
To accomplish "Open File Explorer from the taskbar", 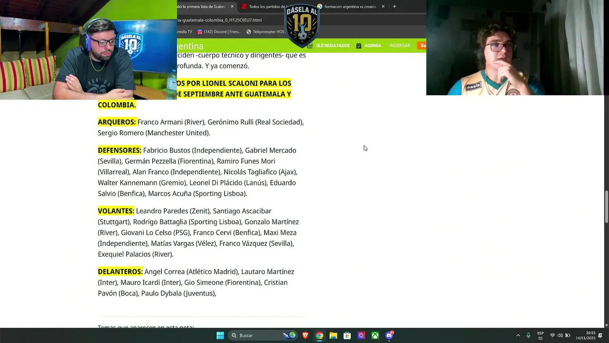I will (334, 335).
